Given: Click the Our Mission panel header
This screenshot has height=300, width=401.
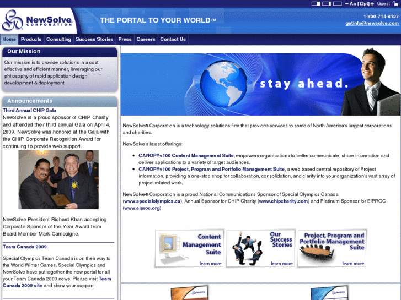Looking at the screenshot, I should [x=60, y=52].
